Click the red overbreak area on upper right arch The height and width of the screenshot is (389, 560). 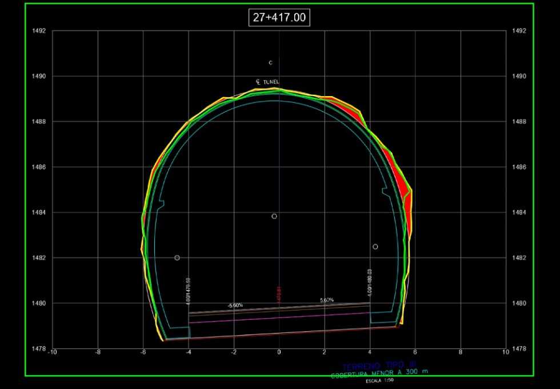(x=347, y=109)
